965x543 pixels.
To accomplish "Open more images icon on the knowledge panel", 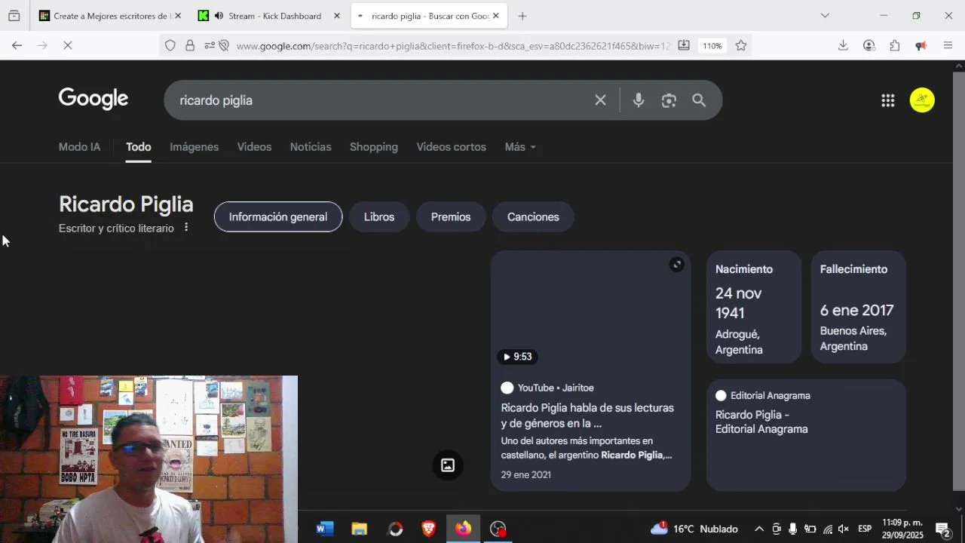I will point(448,465).
